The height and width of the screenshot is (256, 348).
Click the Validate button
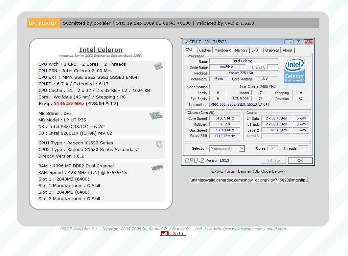(x=274, y=160)
